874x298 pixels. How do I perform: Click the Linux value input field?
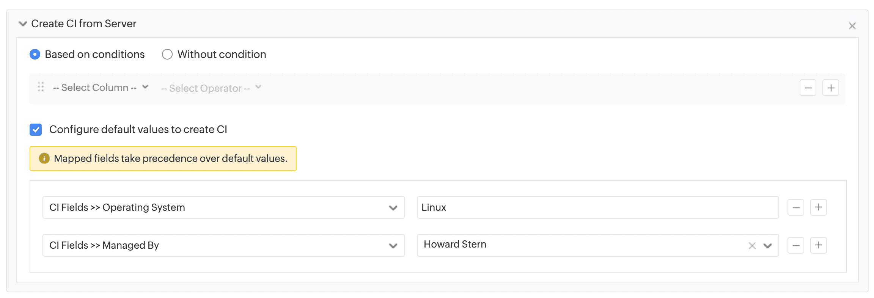(x=597, y=207)
